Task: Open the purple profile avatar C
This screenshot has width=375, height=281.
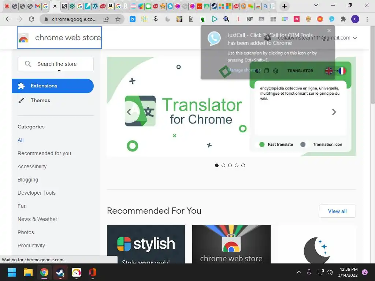Action: 355,19
